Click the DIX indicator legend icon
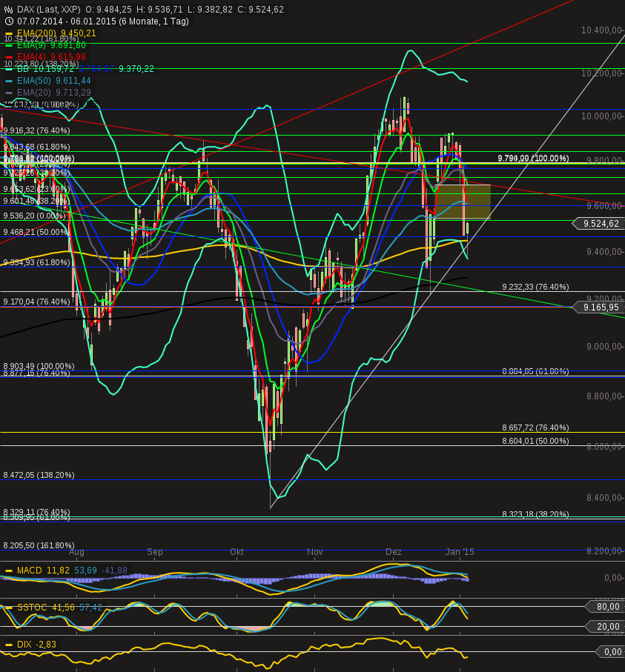This screenshot has height=672, width=625. click(x=8, y=644)
